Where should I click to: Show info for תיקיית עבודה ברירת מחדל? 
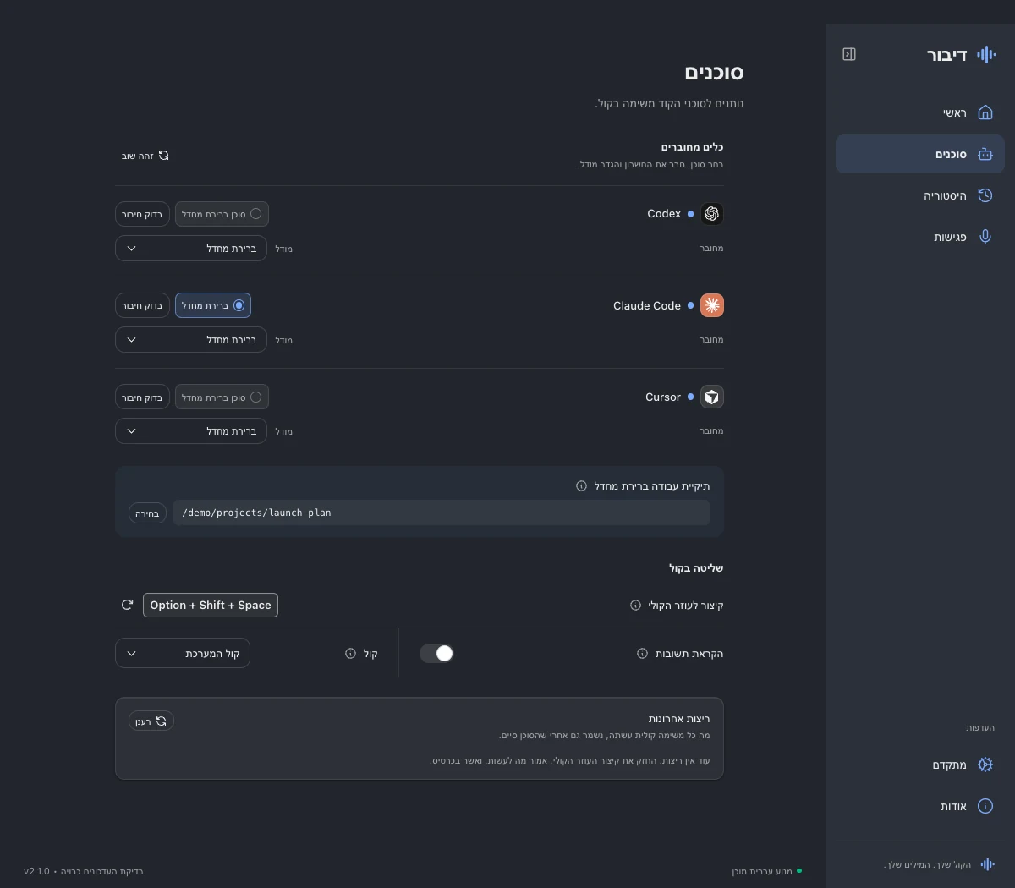pos(581,486)
